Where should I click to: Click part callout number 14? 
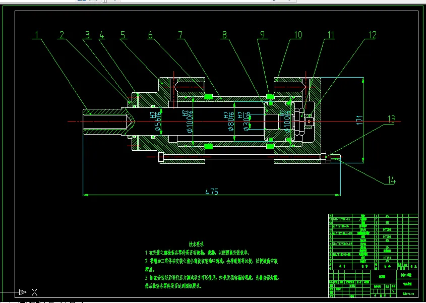pos(391,180)
